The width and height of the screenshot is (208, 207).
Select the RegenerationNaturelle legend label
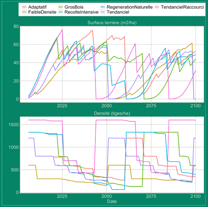coord(130,7)
